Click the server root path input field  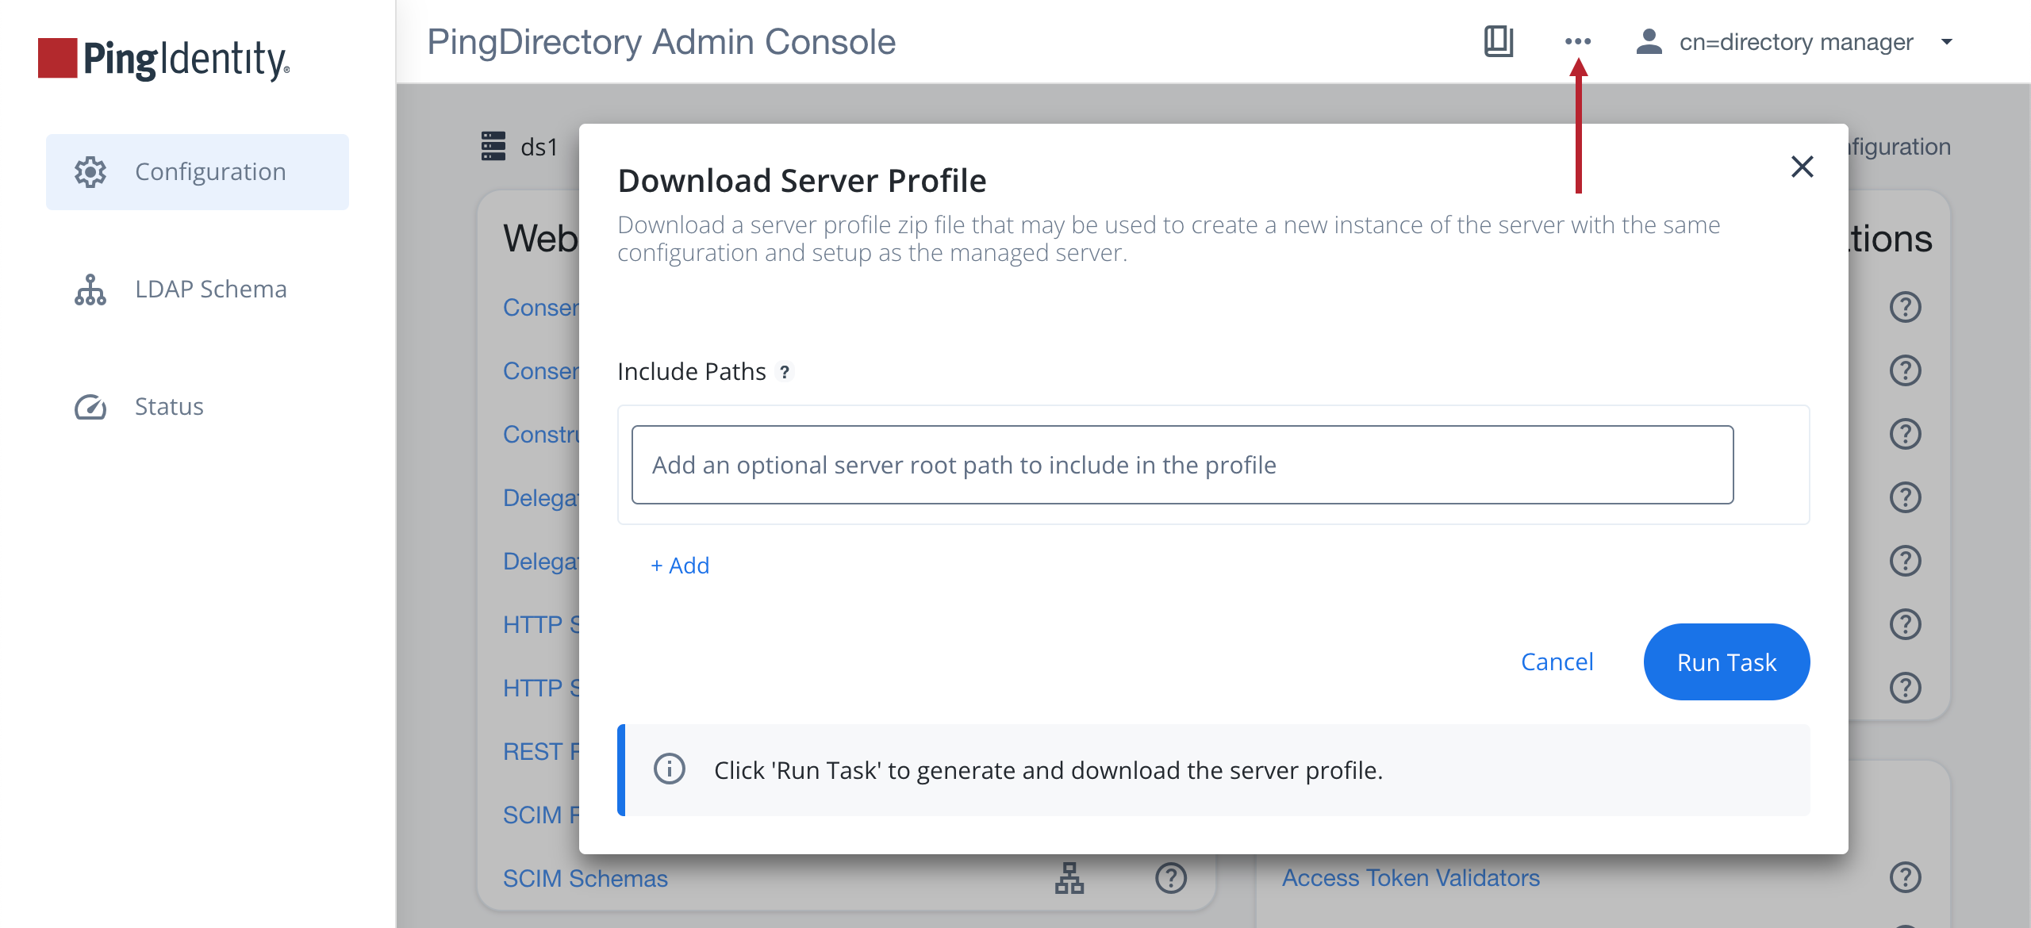coord(1182,465)
